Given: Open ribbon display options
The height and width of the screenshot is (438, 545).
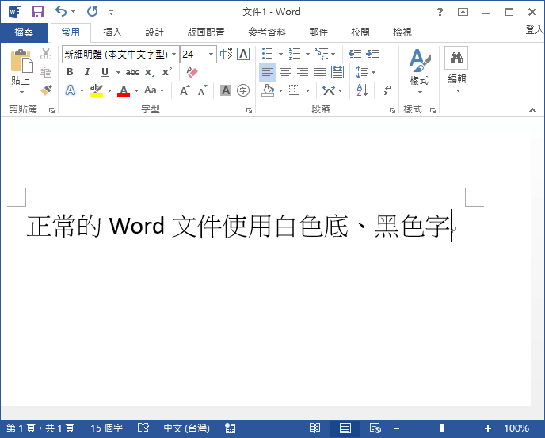Looking at the screenshot, I should click(x=463, y=12).
